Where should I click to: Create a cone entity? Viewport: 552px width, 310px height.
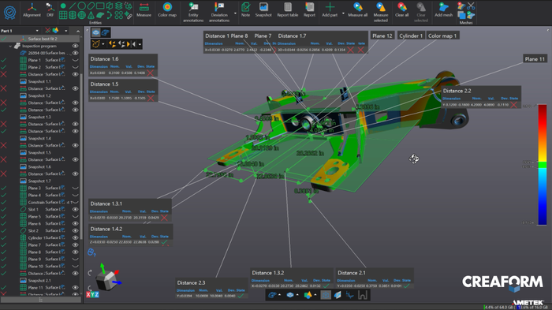coord(91,15)
